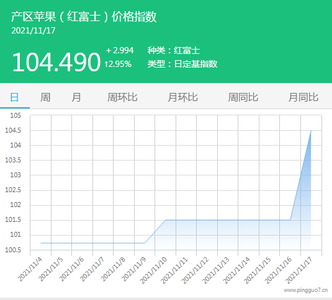Click the ↑2.95% change indicator
332x300 pixels.
pyautogui.click(x=118, y=64)
